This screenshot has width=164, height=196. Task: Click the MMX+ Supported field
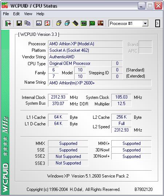click(x=131, y=143)
